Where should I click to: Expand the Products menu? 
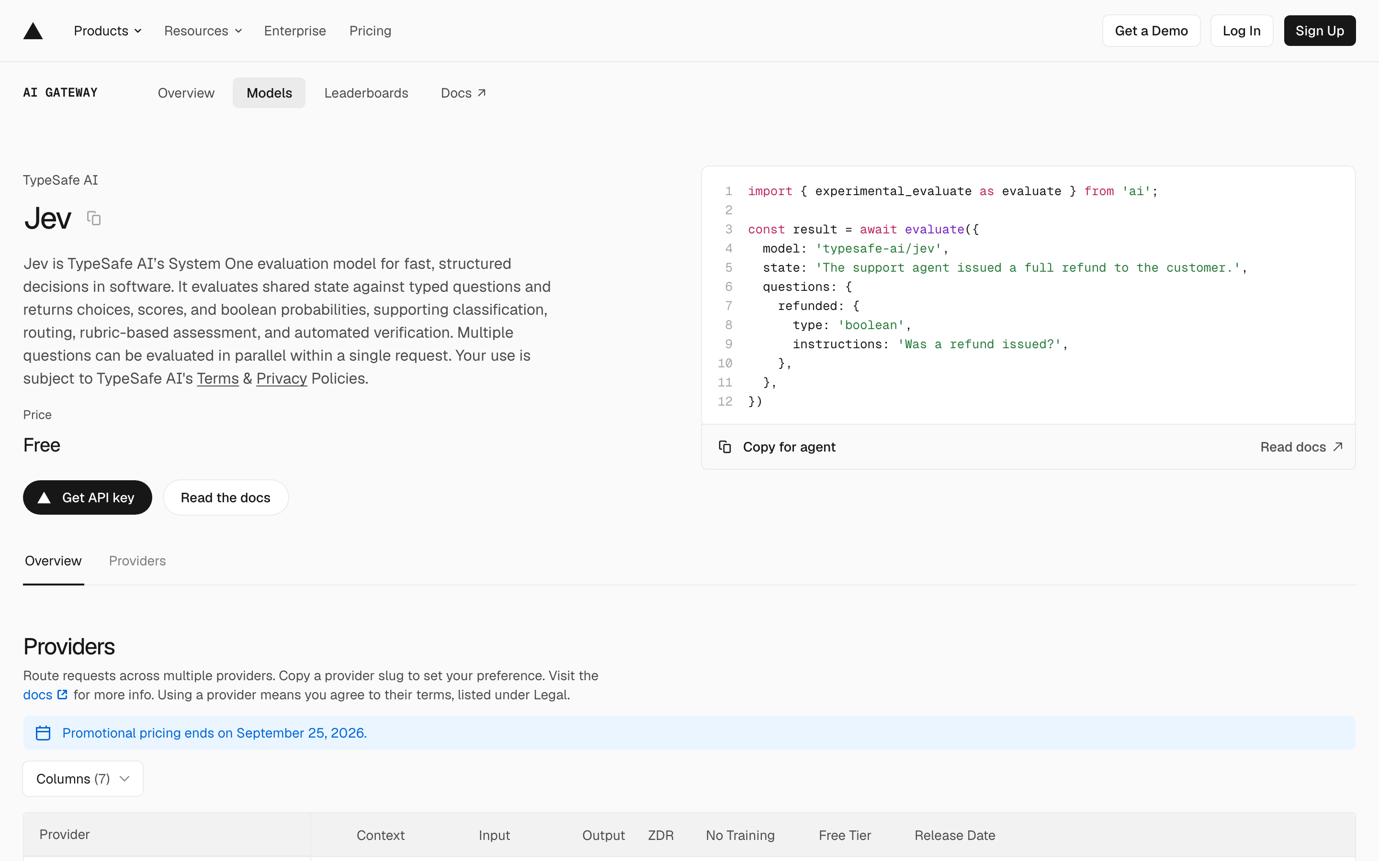click(108, 31)
